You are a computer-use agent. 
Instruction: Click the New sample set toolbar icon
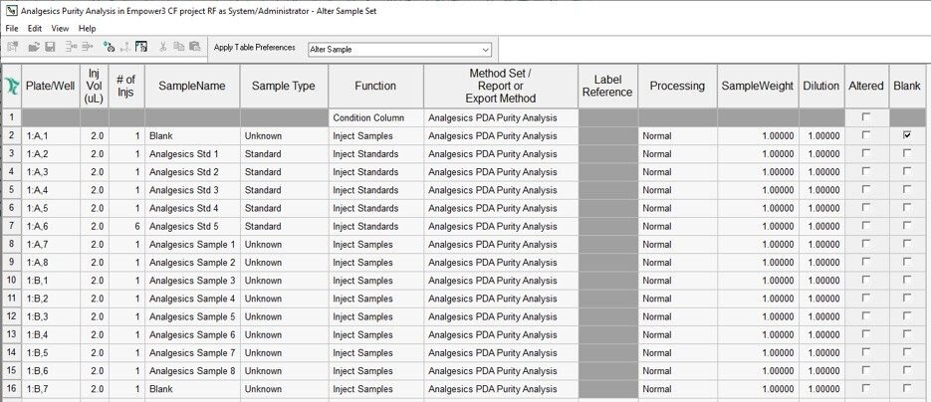[x=13, y=47]
